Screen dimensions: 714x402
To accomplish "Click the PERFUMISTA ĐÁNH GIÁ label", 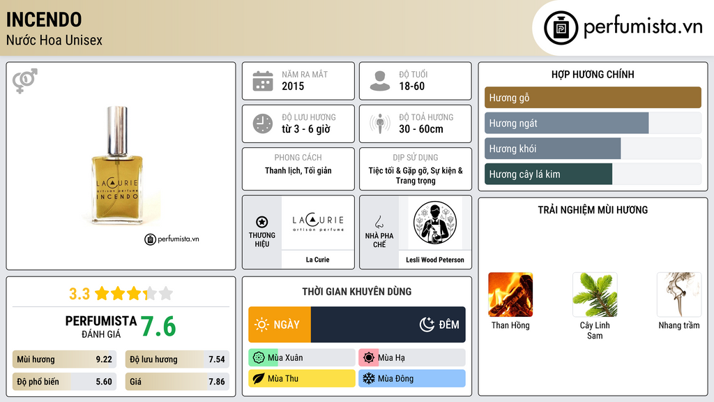I will [x=101, y=327].
